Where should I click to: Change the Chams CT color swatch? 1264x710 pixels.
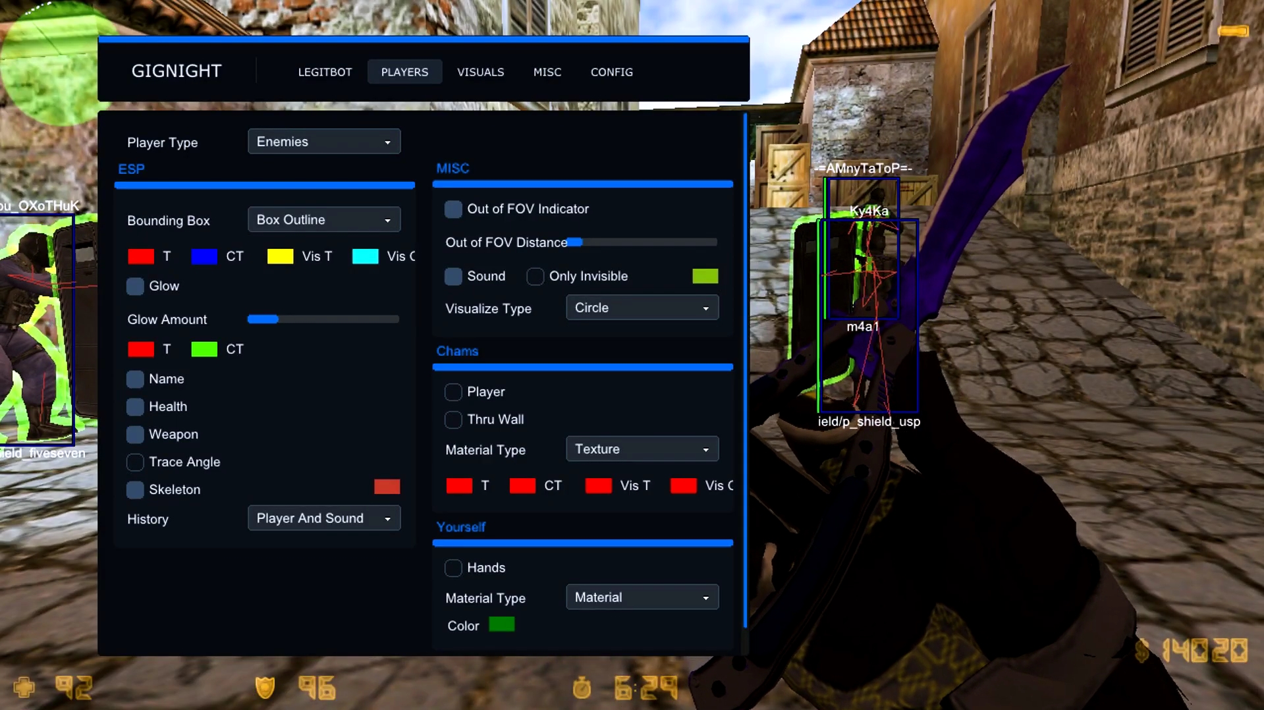click(522, 486)
